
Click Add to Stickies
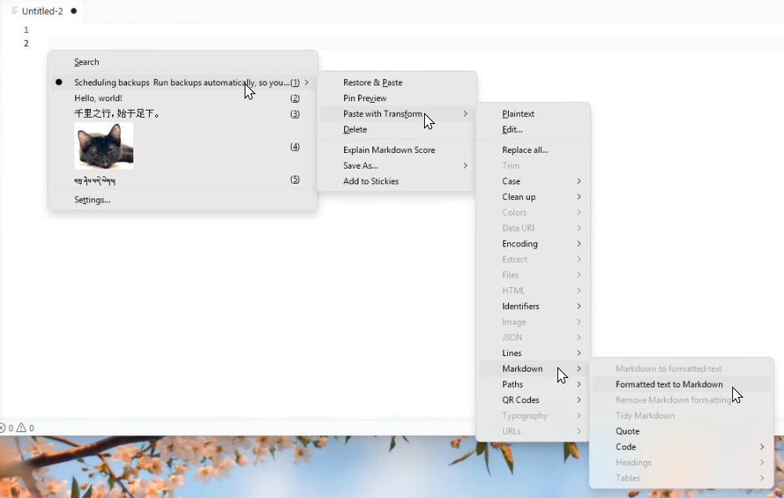(397, 181)
